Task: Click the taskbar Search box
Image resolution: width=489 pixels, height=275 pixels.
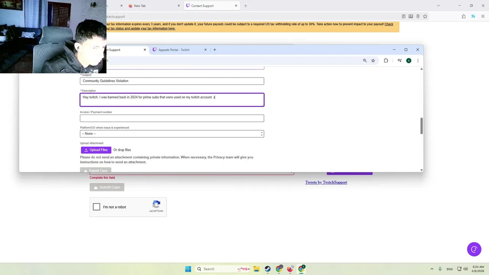Action: coord(223,269)
